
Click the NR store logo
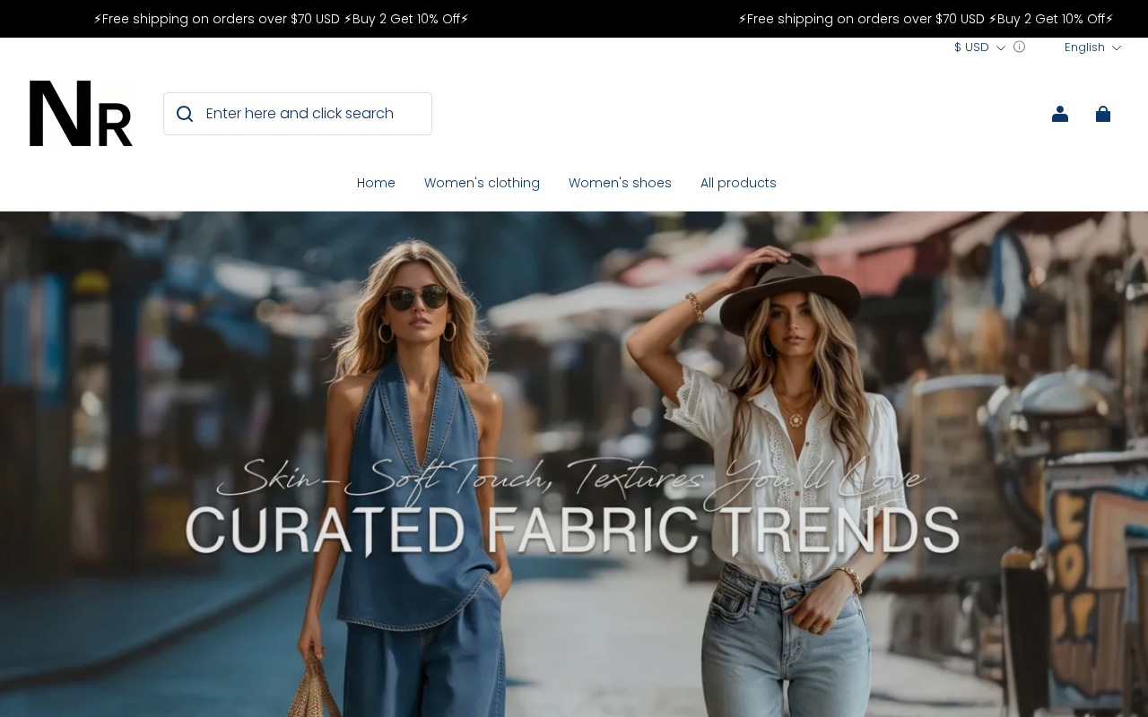click(x=81, y=114)
